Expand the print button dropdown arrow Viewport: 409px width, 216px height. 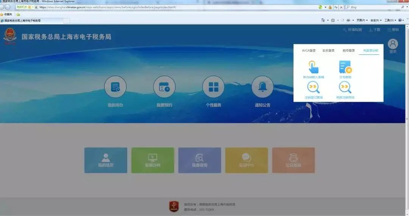coord(353,20)
